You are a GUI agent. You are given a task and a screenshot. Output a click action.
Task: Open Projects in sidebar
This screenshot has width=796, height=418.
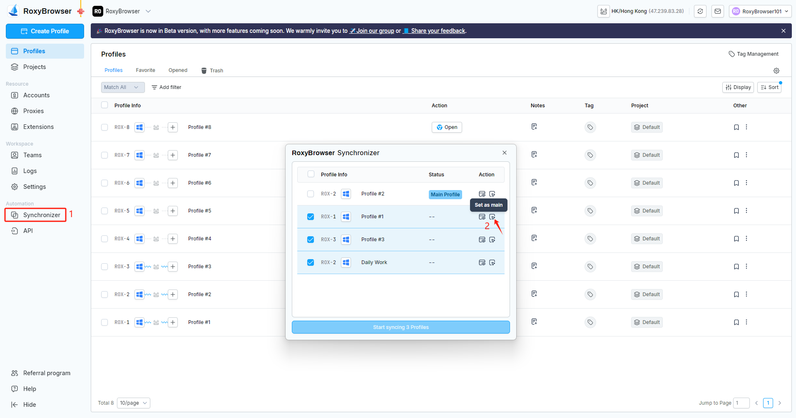click(x=45, y=67)
